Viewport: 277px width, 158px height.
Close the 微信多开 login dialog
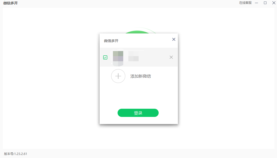point(174,39)
